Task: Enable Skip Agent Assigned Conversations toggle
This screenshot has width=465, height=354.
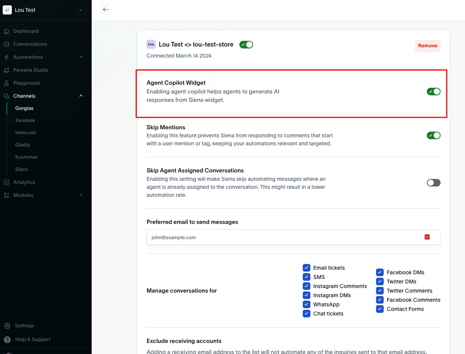Action: (x=434, y=183)
